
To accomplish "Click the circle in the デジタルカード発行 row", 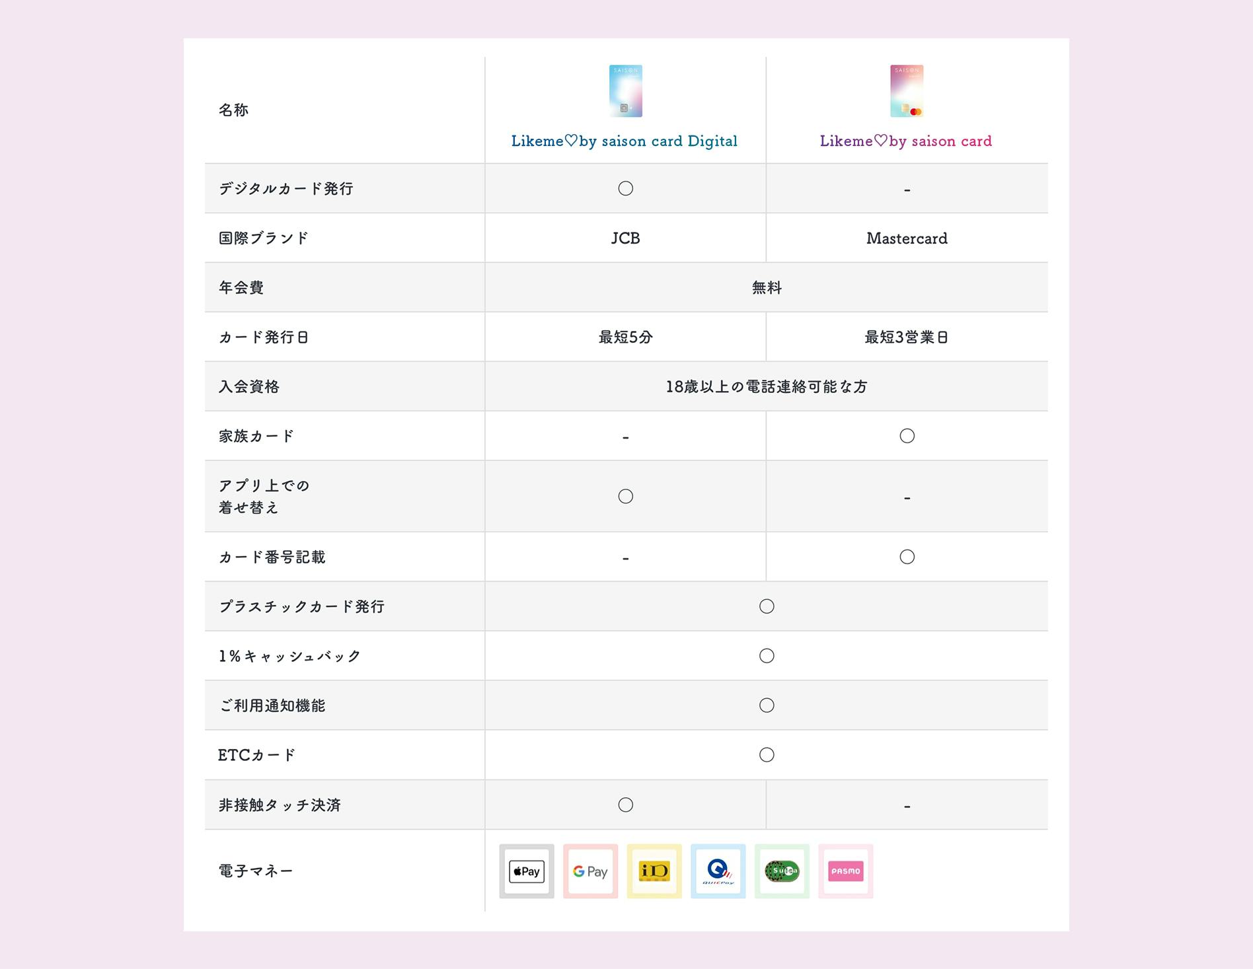I will point(625,188).
